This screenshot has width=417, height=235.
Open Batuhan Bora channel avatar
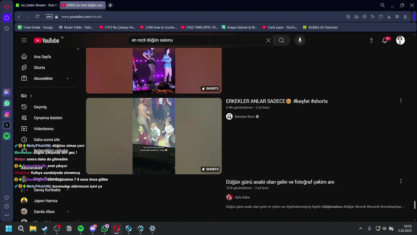(x=229, y=117)
